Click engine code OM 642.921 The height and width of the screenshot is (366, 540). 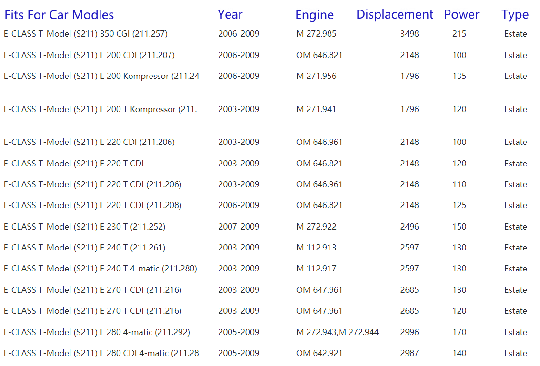click(319, 353)
